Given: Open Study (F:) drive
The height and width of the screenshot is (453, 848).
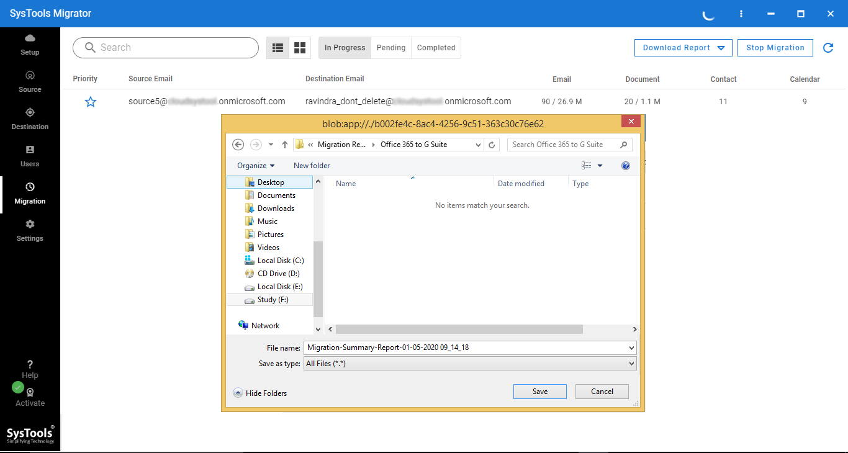Looking at the screenshot, I should click(270, 300).
